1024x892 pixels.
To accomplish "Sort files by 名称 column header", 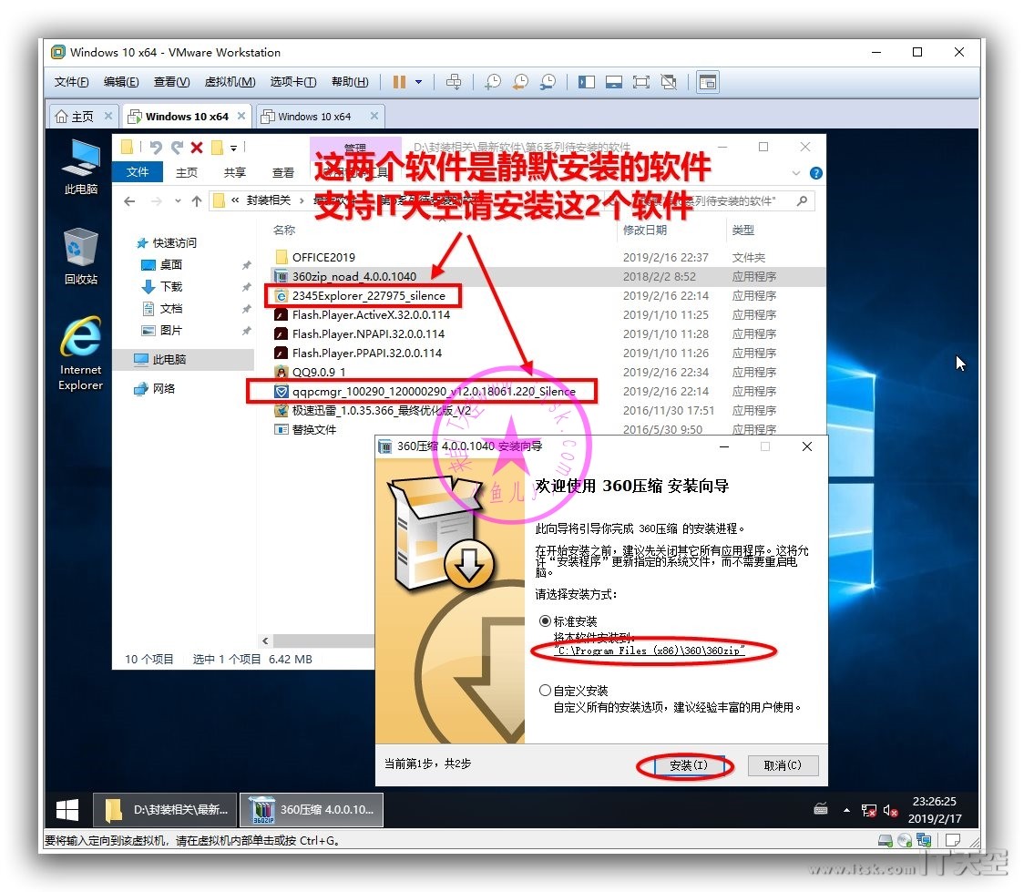I will click(x=284, y=230).
